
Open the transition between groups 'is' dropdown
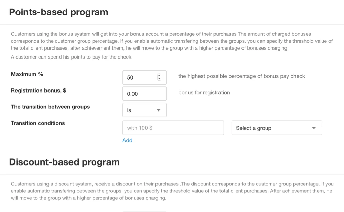click(144, 110)
